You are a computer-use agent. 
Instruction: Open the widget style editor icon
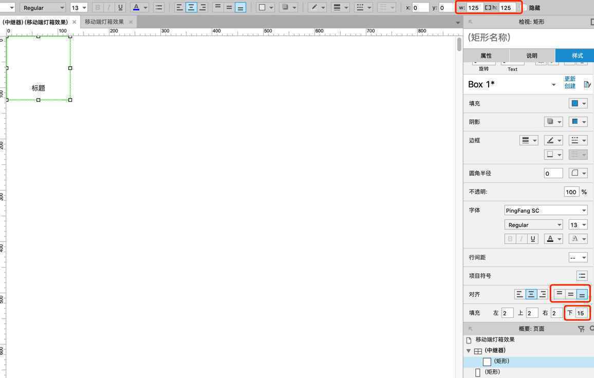click(587, 84)
